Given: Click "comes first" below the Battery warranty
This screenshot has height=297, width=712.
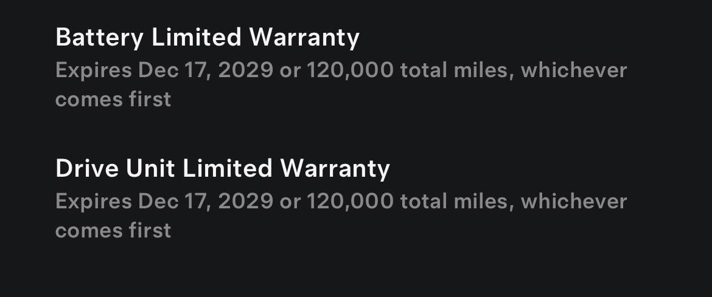Looking at the screenshot, I should [x=113, y=99].
